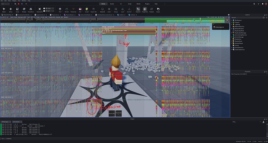This screenshot has height=143, width=268.
Task: Expand the Players node in Explorer
Action: click(x=232, y=23)
